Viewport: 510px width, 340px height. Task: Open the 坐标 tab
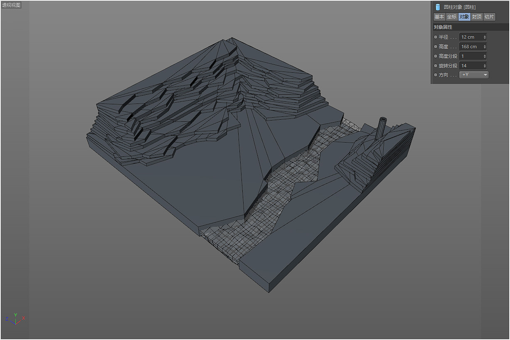[x=452, y=17]
